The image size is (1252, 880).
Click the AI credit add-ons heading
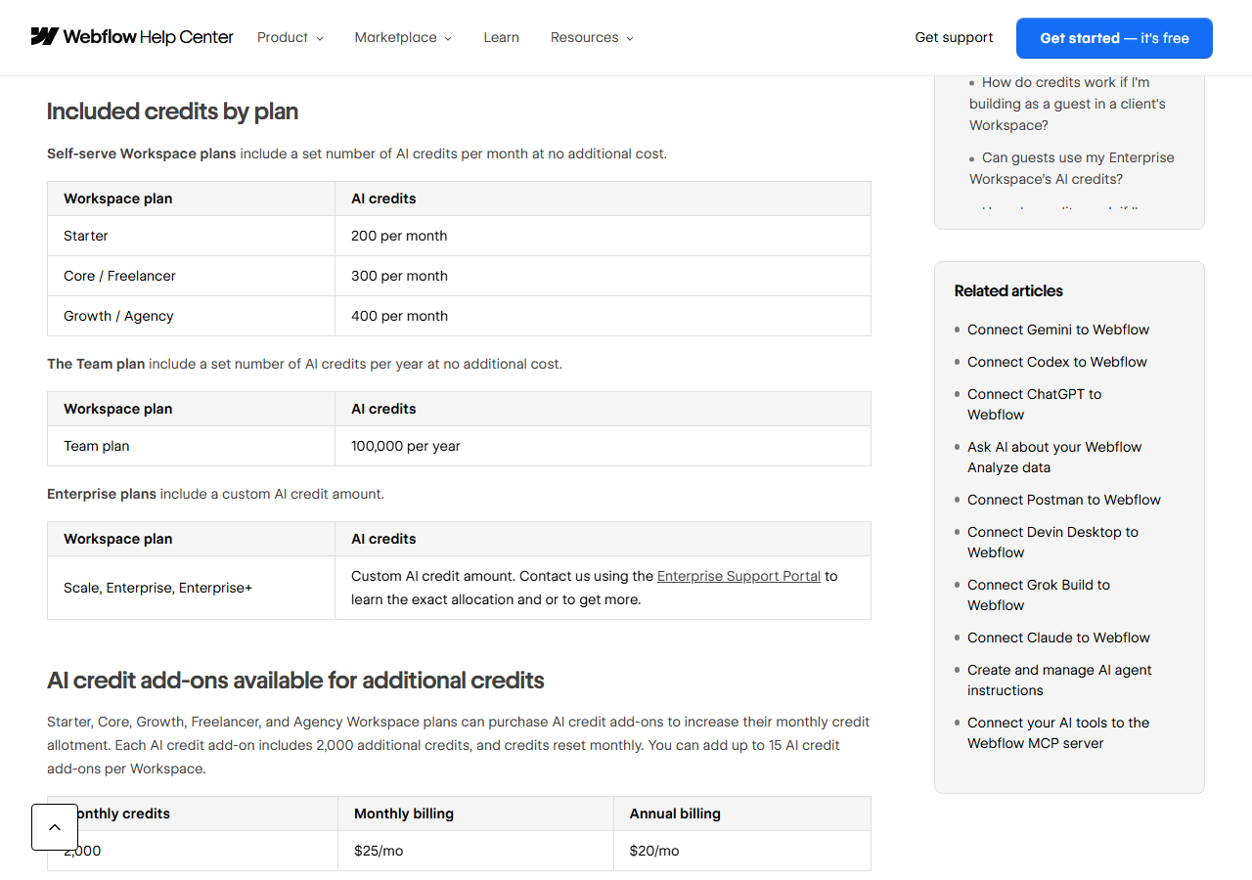[x=295, y=681]
